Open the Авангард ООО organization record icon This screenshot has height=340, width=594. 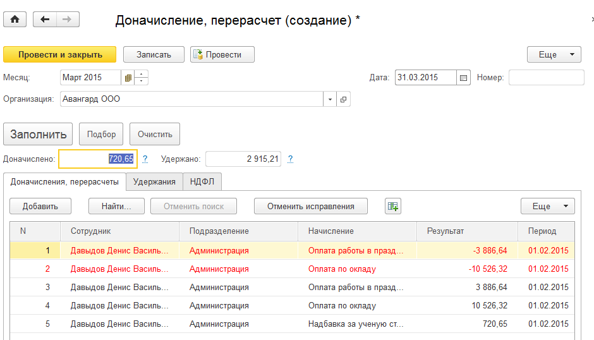(344, 99)
